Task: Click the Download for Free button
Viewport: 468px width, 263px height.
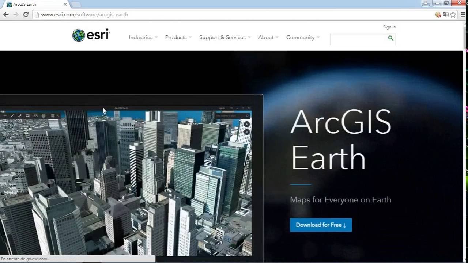Action: pyautogui.click(x=321, y=225)
